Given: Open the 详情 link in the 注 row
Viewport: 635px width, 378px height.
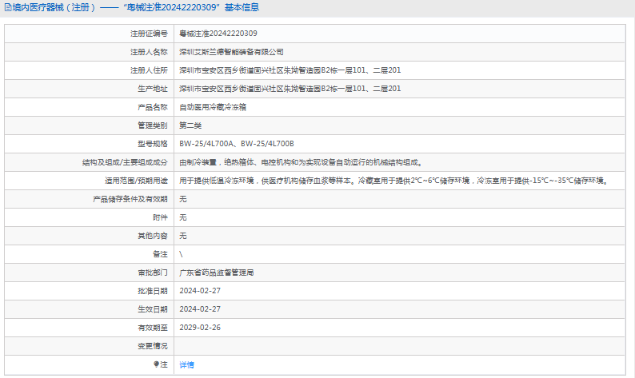Looking at the screenshot, I should (x=186, y=364).
